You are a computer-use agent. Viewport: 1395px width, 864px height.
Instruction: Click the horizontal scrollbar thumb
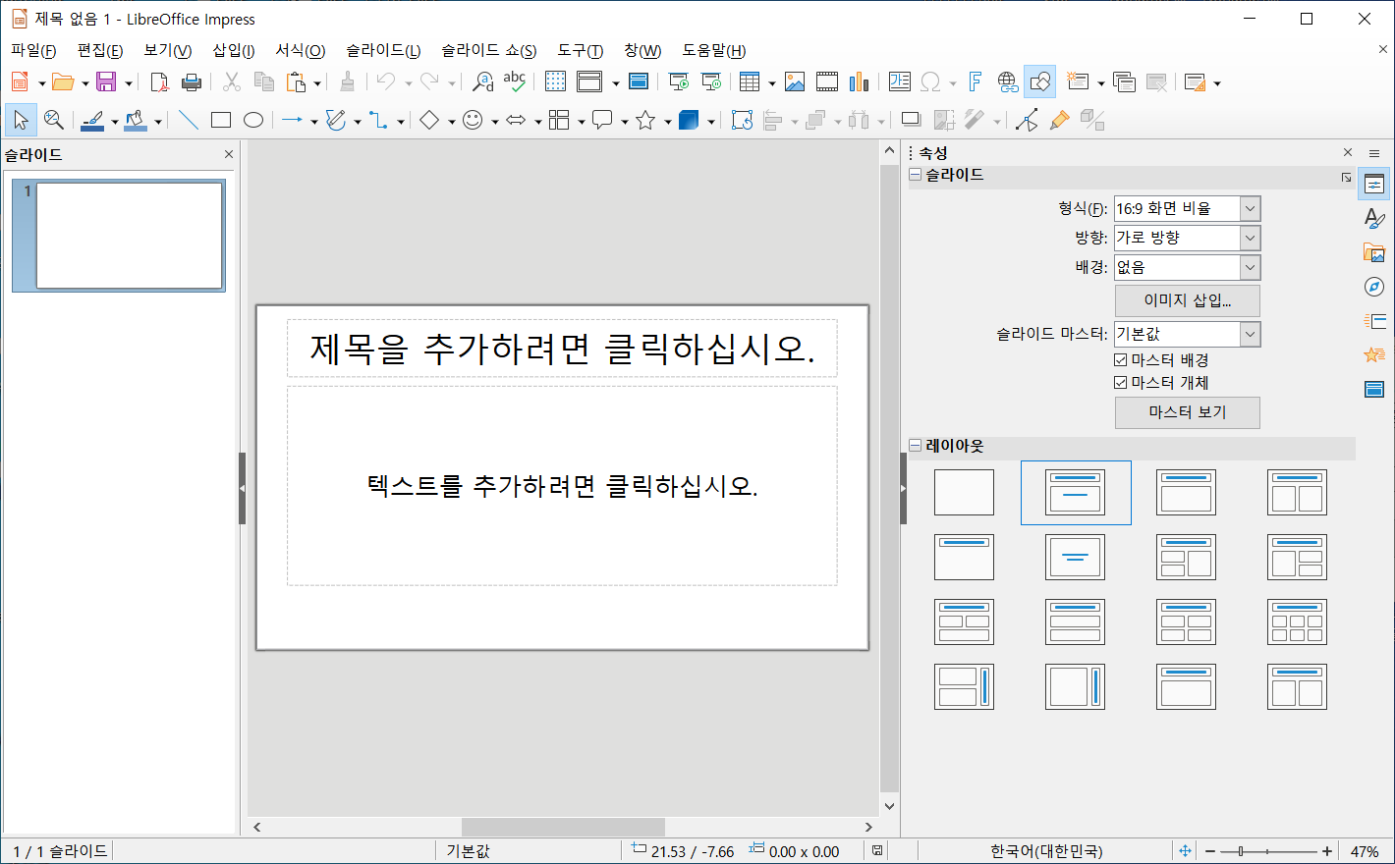[563, 827]
